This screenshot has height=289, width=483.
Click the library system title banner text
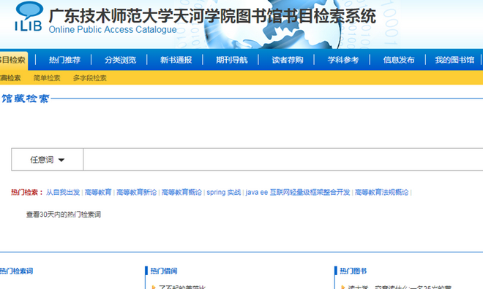coord(212,16)
